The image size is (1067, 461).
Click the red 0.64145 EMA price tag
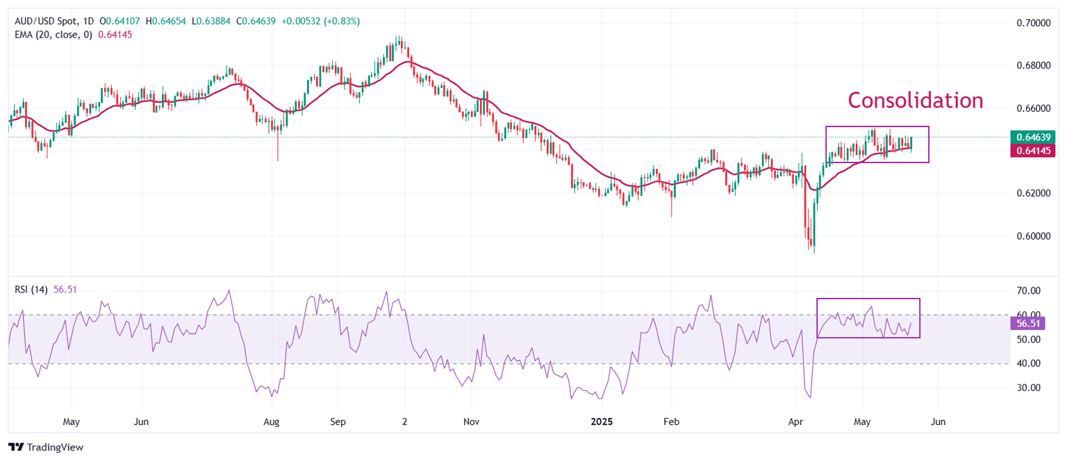pyautogui.click(x=1033, y=150)
